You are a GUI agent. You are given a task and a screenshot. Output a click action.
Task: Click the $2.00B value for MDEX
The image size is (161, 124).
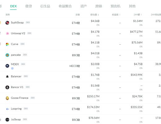tap(95, 64)
